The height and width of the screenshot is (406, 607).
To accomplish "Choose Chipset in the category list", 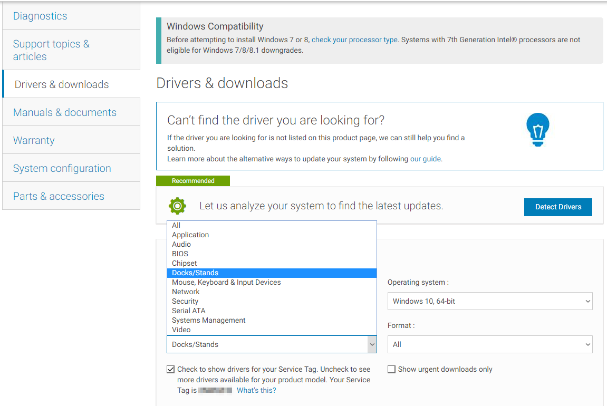I will pyautogui.click(x=184, y=263).
